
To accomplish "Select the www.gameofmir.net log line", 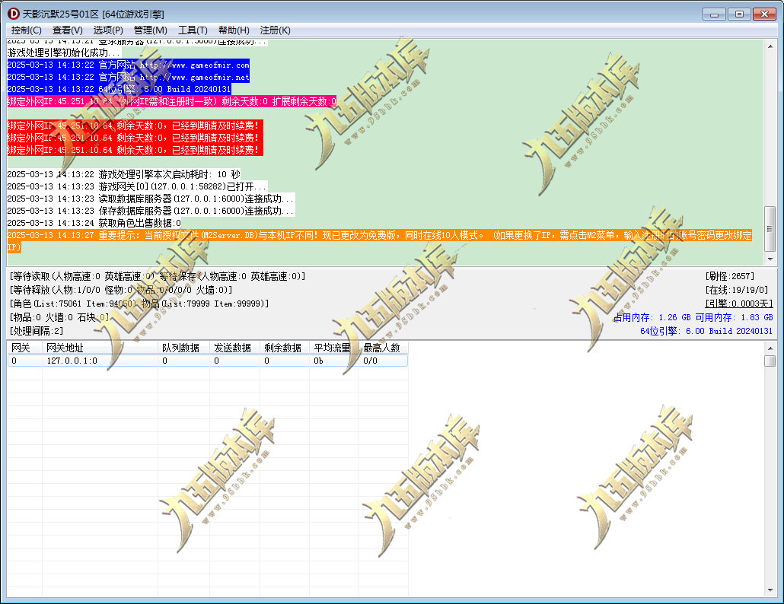I will point(128,77).
